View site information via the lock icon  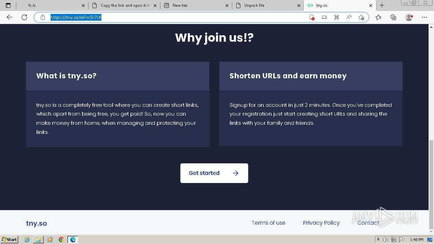[43, 17]
